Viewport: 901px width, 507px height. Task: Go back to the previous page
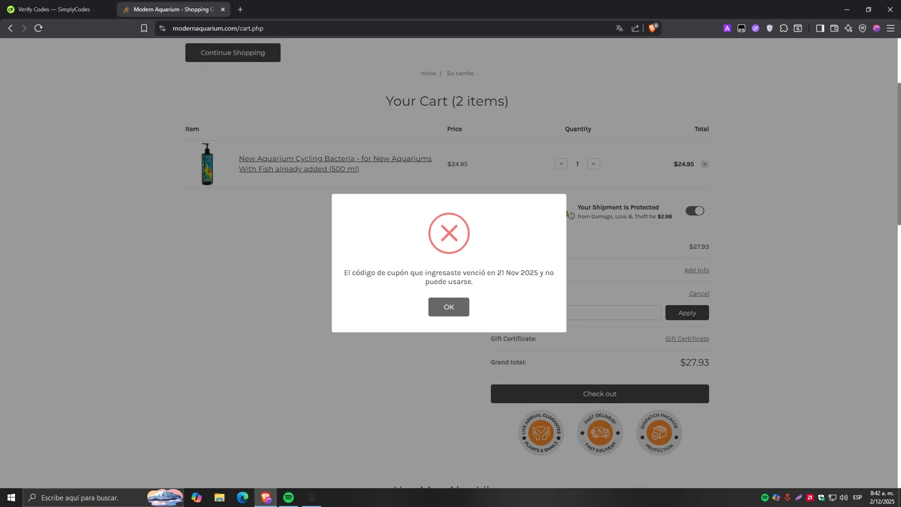10,28
